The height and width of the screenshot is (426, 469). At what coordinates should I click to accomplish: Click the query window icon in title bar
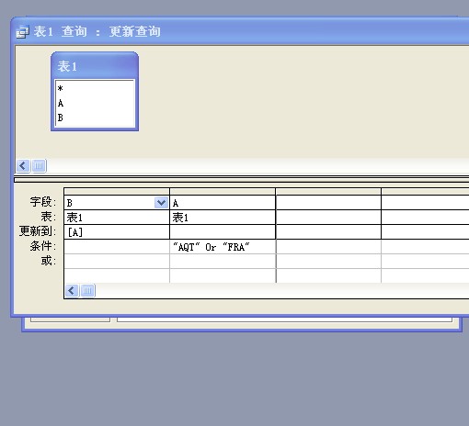pos(22,32)
